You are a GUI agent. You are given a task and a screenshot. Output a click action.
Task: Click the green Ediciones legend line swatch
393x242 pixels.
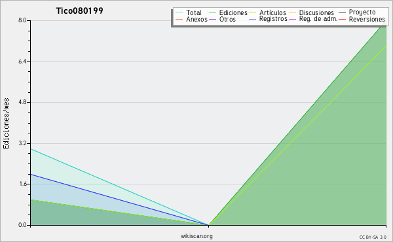212,12
